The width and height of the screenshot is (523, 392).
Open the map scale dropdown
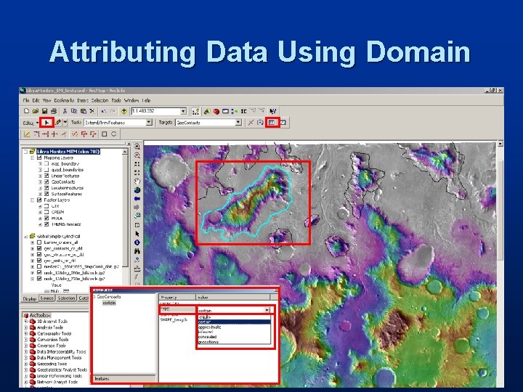click(183, 111)
